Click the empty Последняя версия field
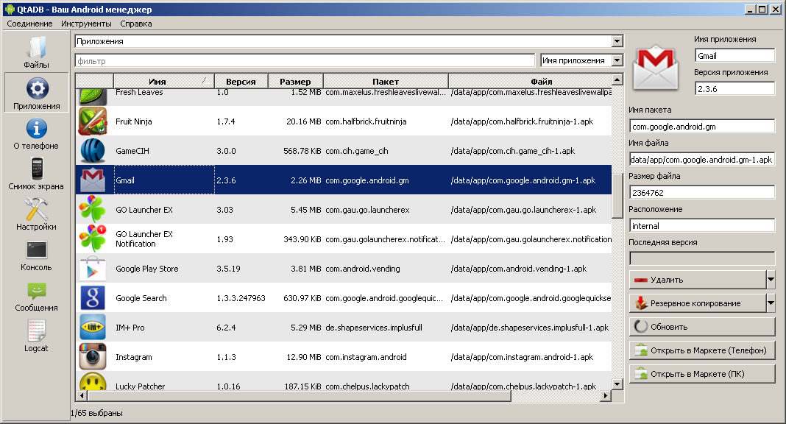The image size is (786, 424). [x=702, y=258]
